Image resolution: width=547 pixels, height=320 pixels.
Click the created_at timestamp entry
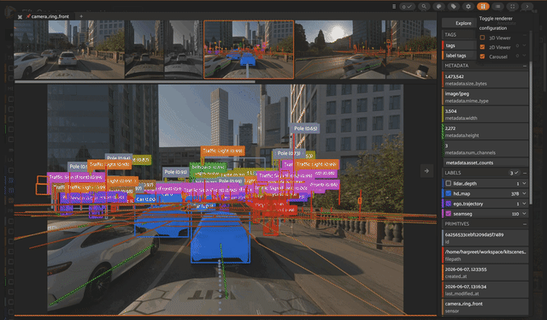point(485,272)
